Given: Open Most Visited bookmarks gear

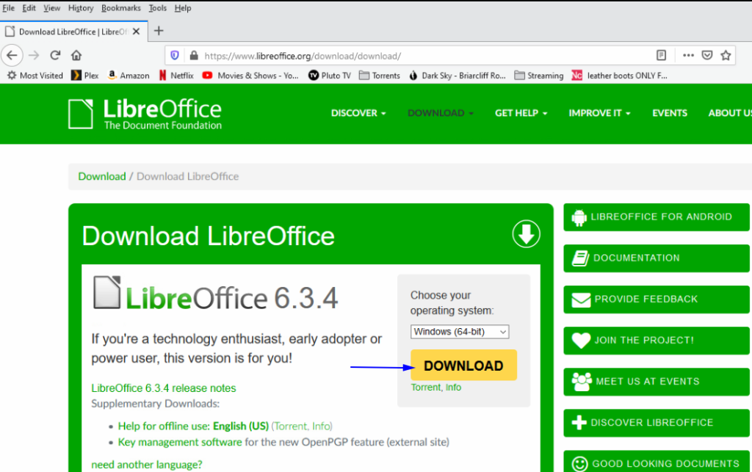Looking at the screenshot, I should pyautogui.click(x=35, y=76).
